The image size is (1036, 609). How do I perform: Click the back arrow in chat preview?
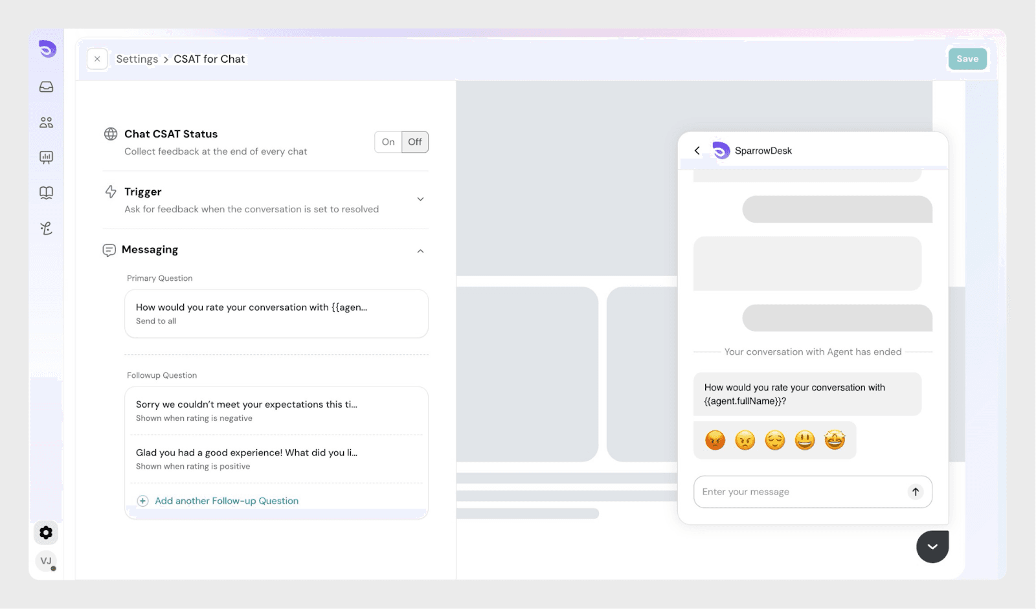click(x=697, y=151)
